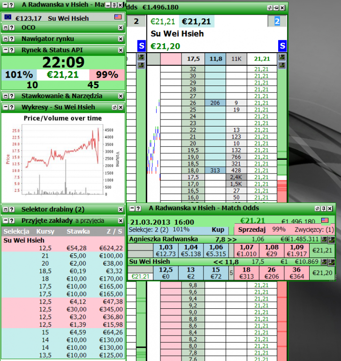Click green €21,20 button on Su Wei Hsieh row
Screen dimensions: 341x361
[x=322, y=273]
